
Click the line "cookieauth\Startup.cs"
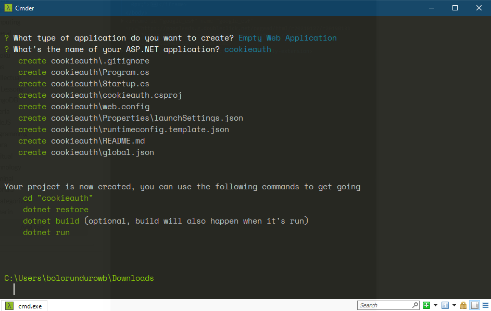tap(100, 84)
